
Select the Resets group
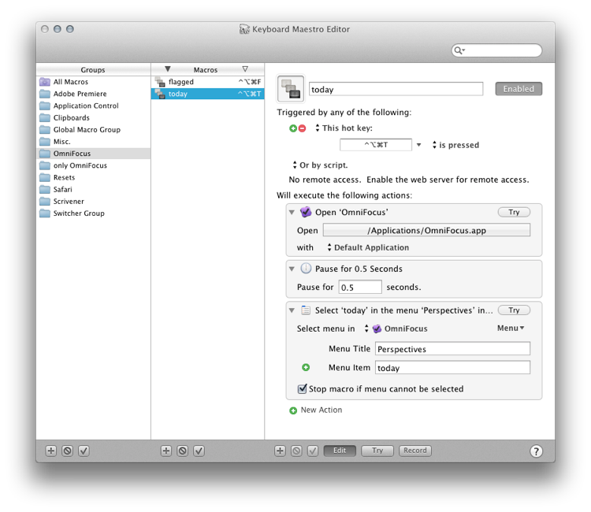94,177
